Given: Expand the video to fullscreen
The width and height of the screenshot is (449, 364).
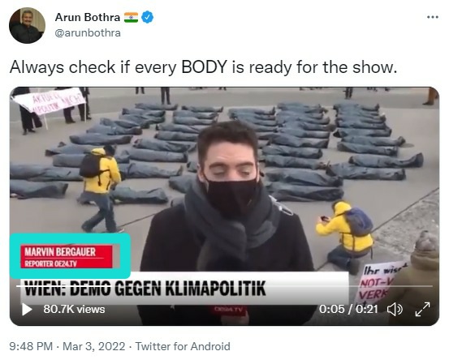Looking at the screenshot, I should [x=423, y=310].
